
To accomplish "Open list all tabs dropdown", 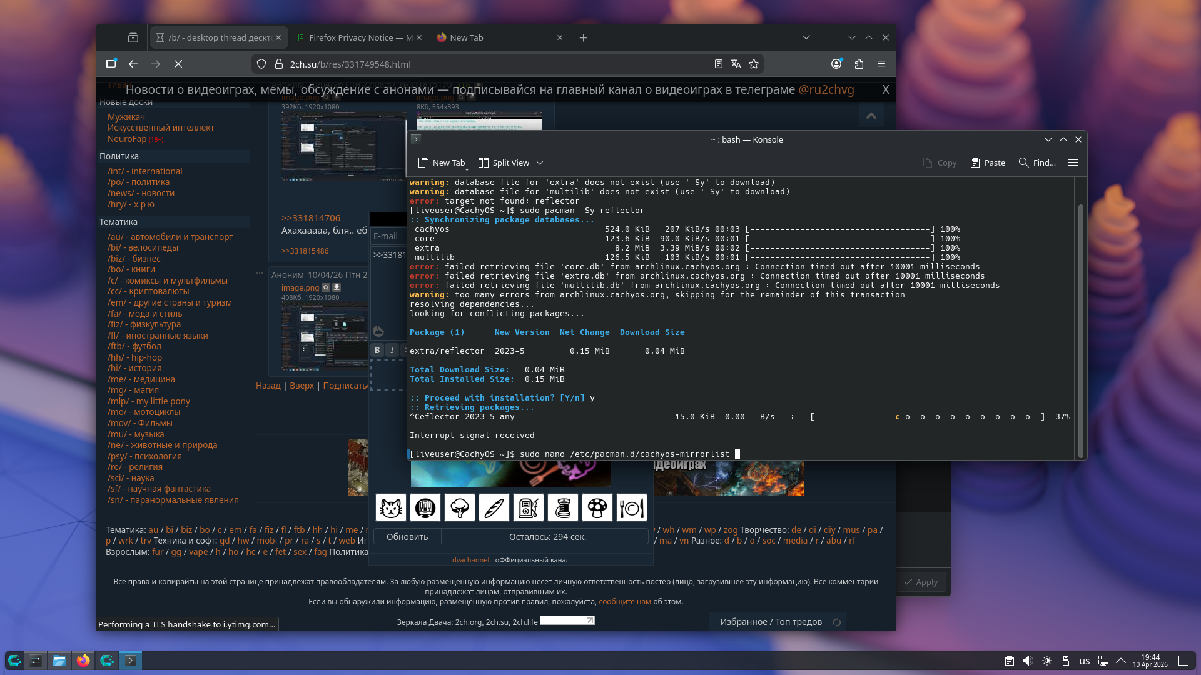I will coord(806,37).
